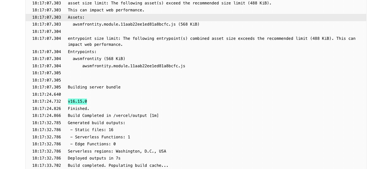Select the "Deployed outputs in 7s" line

click(x=94, y=158)
